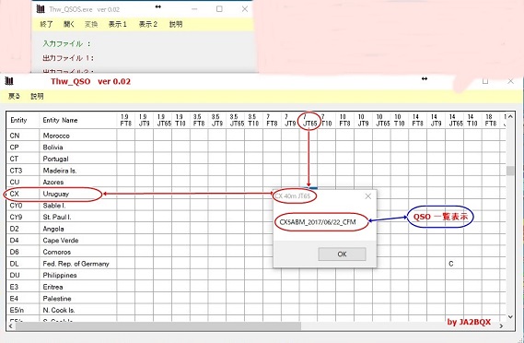Screen dimensions: 524x343
Task: Open 説明 menu in Thw_QSO window
Action: (x=37, y=97)
